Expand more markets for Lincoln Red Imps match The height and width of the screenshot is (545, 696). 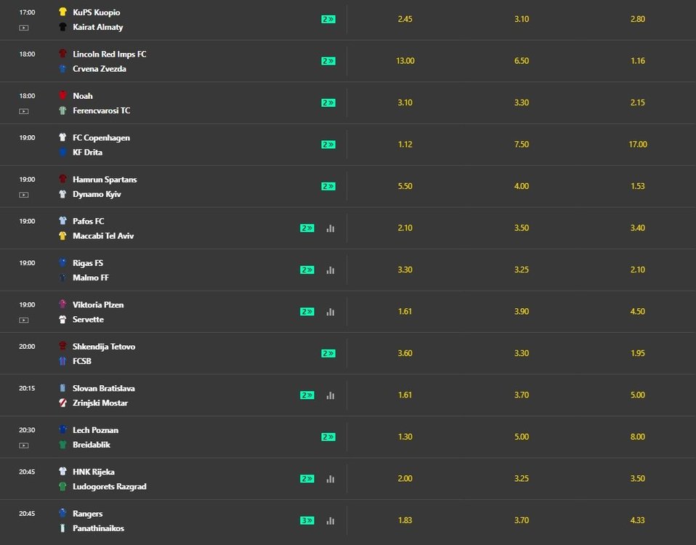click(328, 61)
